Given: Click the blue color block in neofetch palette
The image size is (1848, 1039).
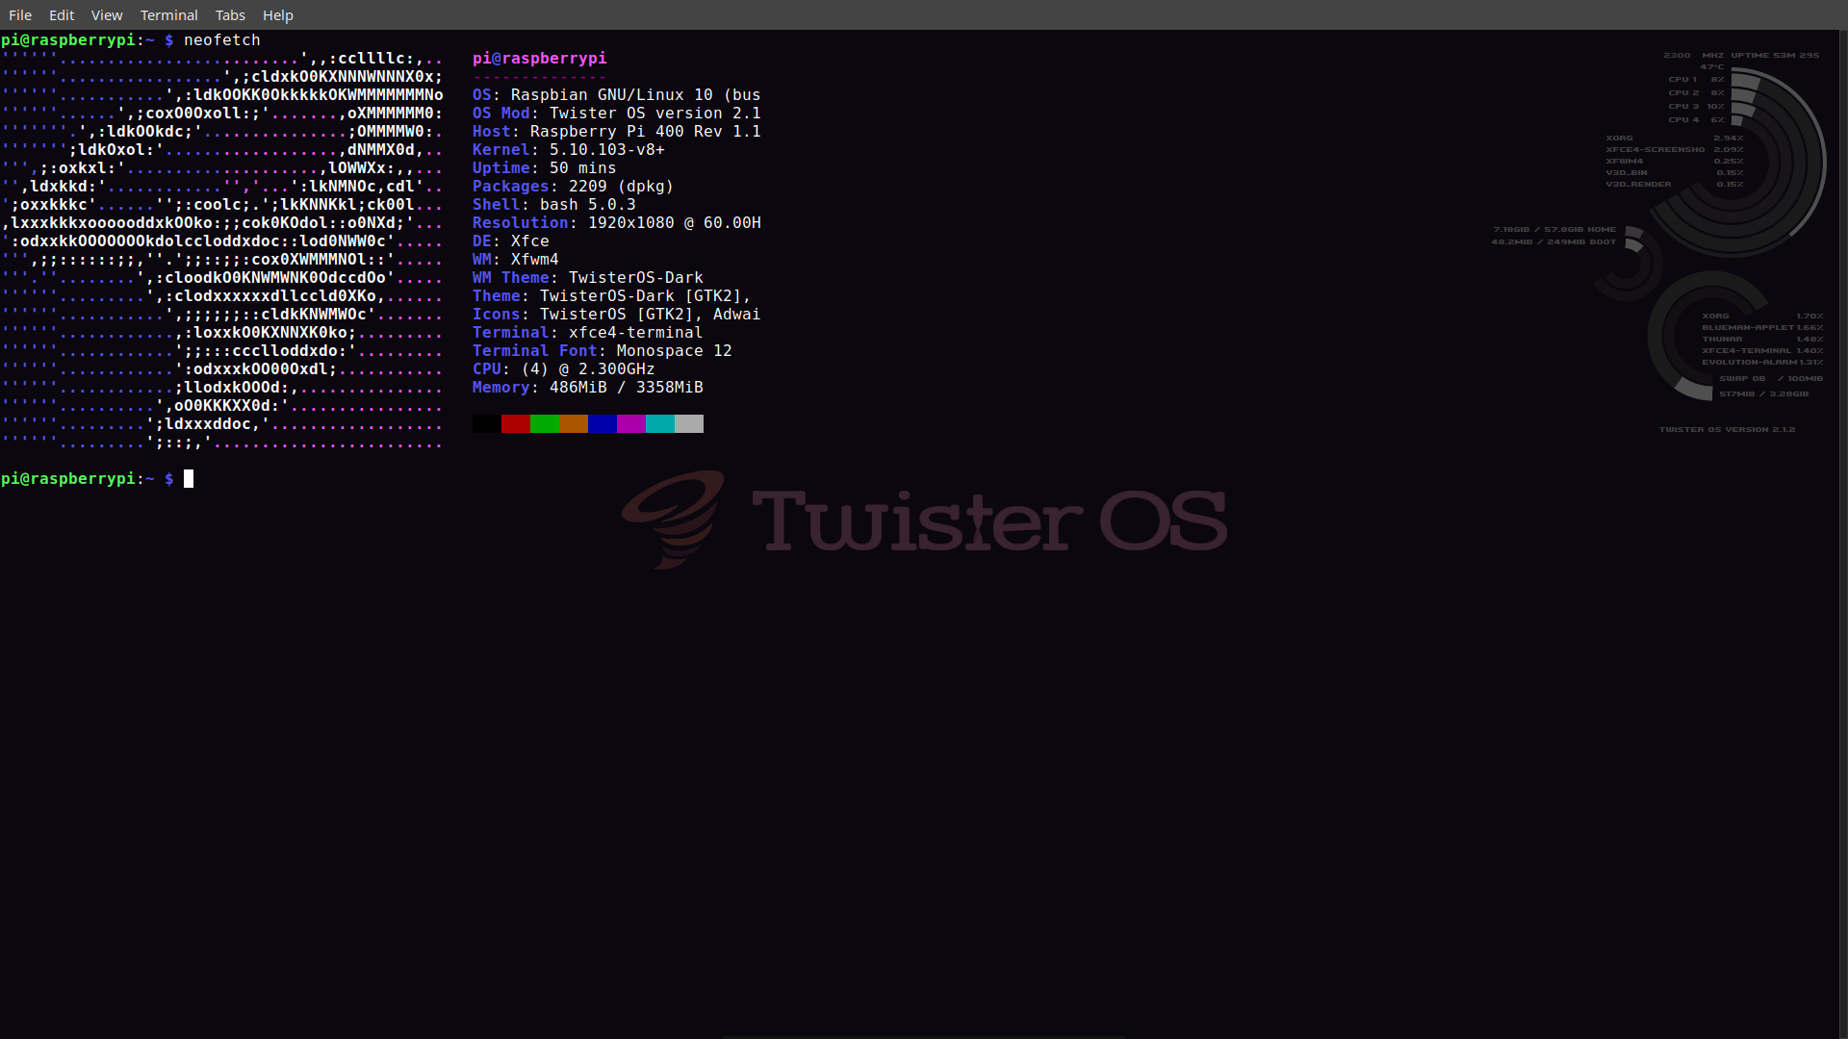Looking at the screenshot, I should (x=603, y=423).
